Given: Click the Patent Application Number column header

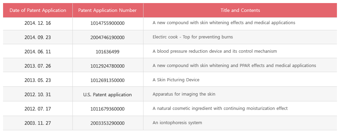Looking at the screenshot, I should (x=107, y=10).
